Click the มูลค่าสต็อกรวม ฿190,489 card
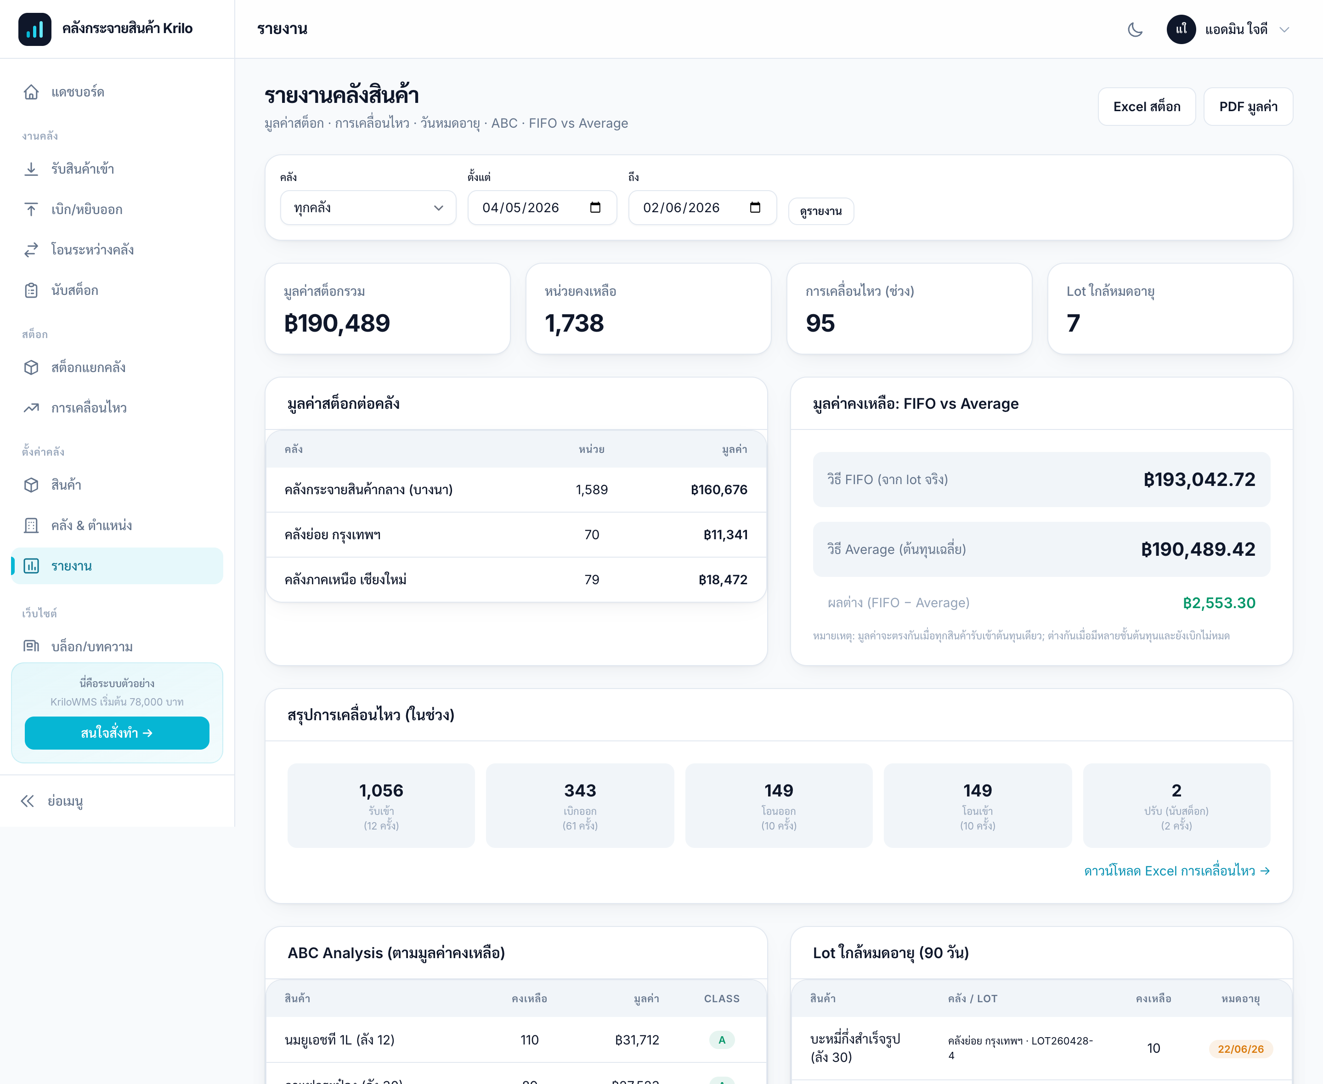This screenshot has height=1084, width=1323. coord(388,309)
